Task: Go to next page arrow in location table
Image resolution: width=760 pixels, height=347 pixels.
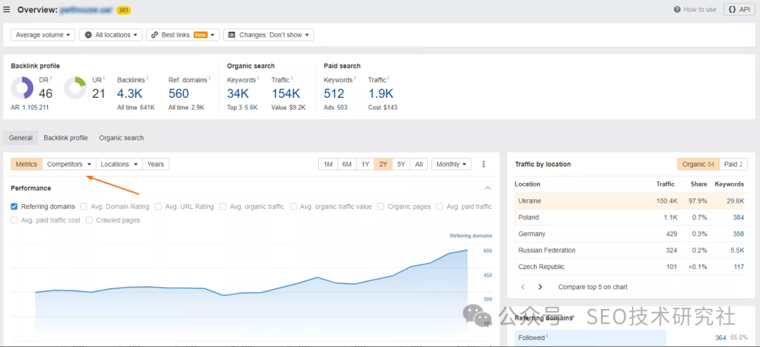Action: 540,287
